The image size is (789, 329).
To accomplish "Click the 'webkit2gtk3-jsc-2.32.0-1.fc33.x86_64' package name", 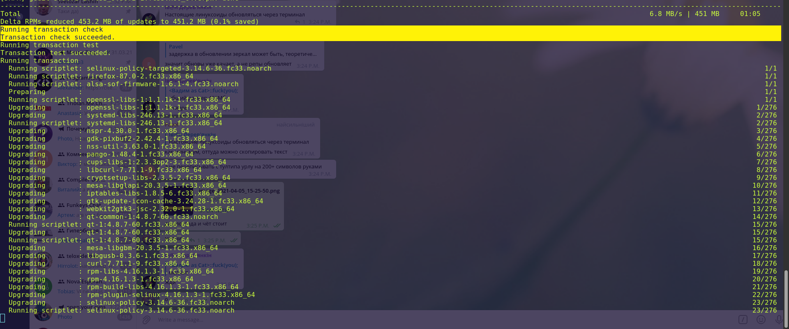I will 161,209.
